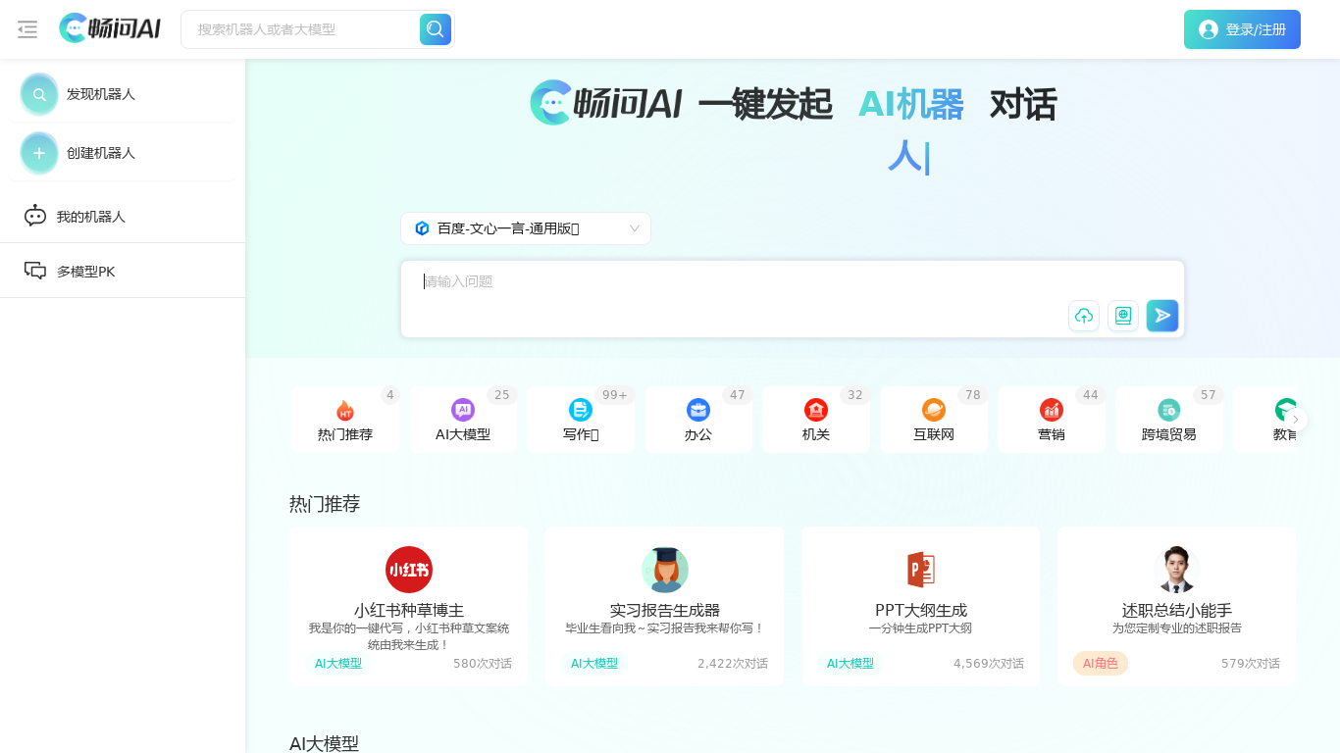1340x753 pixels.
Task: Click the man avatar of 述职总结小能手
Action: tap(1176, 570)
